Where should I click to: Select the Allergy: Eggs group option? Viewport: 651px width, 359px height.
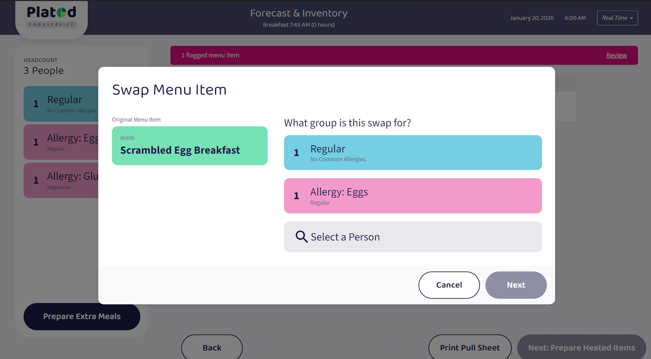[413, 196]
